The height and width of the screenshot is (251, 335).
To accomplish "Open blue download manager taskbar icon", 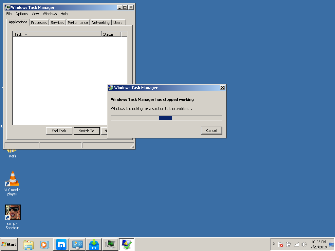I will [94, 244].
